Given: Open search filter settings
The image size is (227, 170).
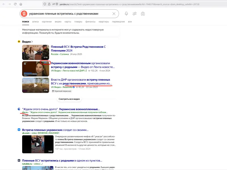Looking at the screenshot, I should coord(134,14).
